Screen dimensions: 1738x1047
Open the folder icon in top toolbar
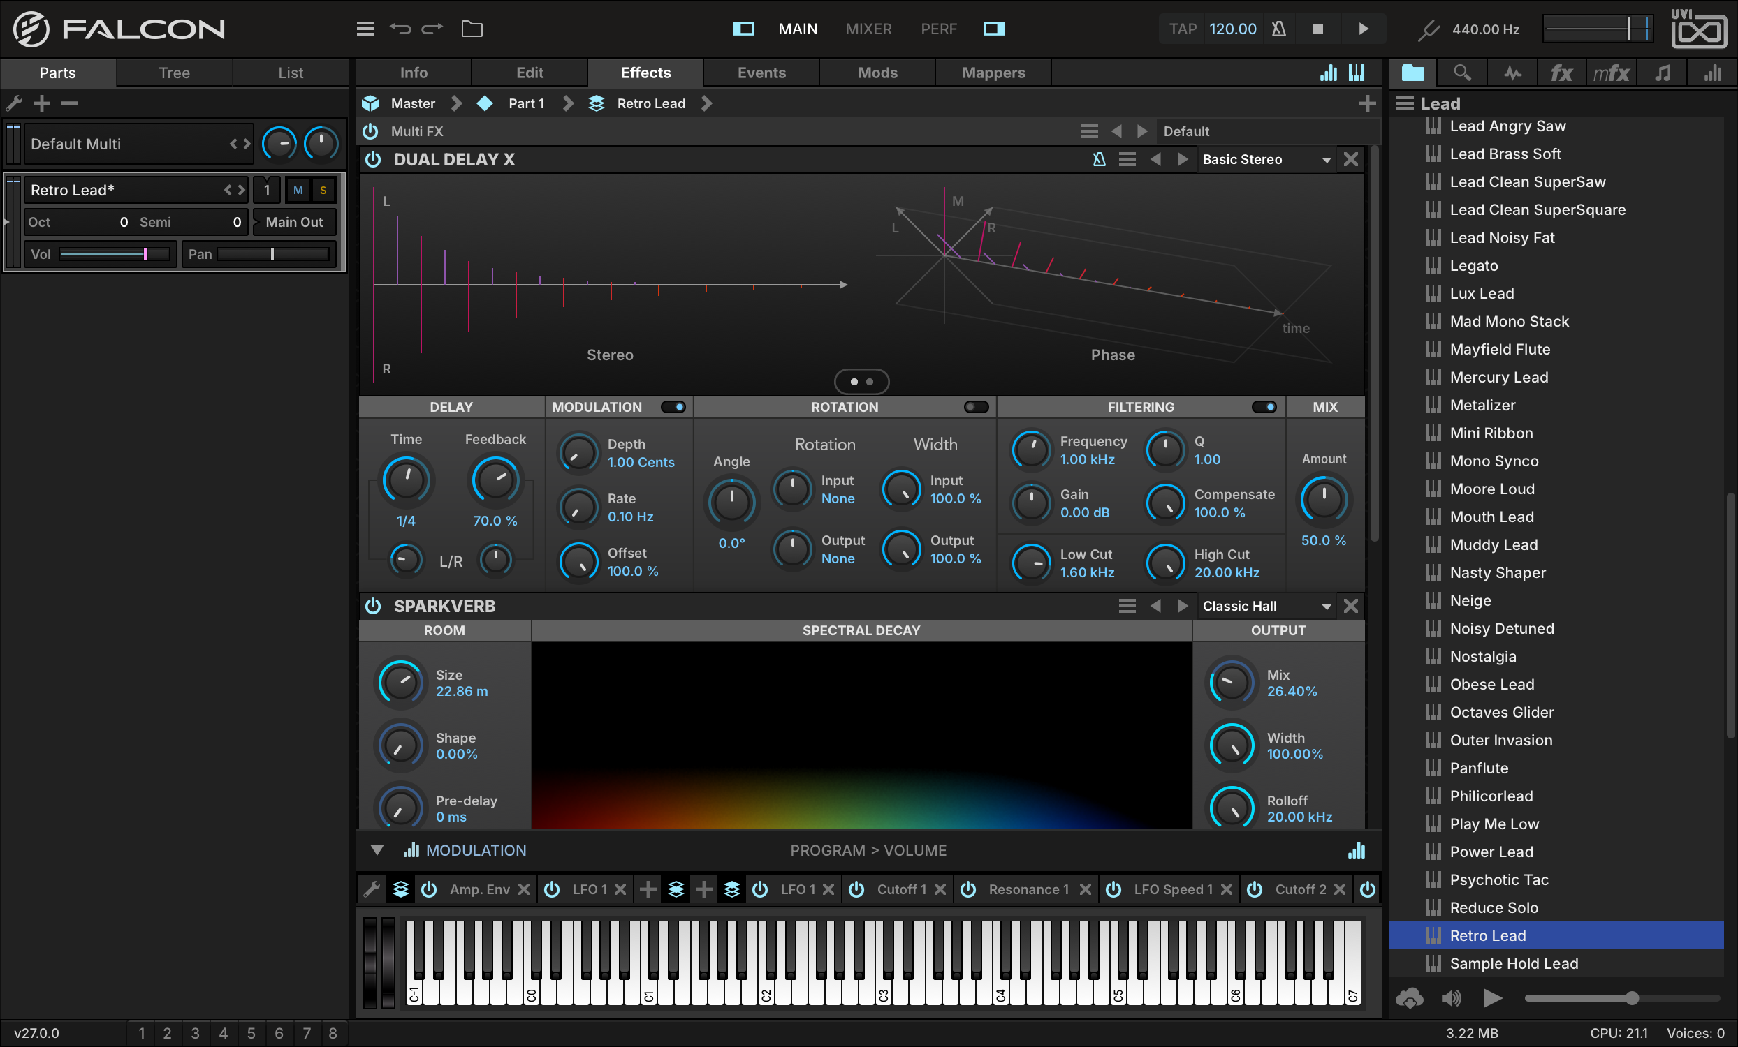[x=472, y=29]
